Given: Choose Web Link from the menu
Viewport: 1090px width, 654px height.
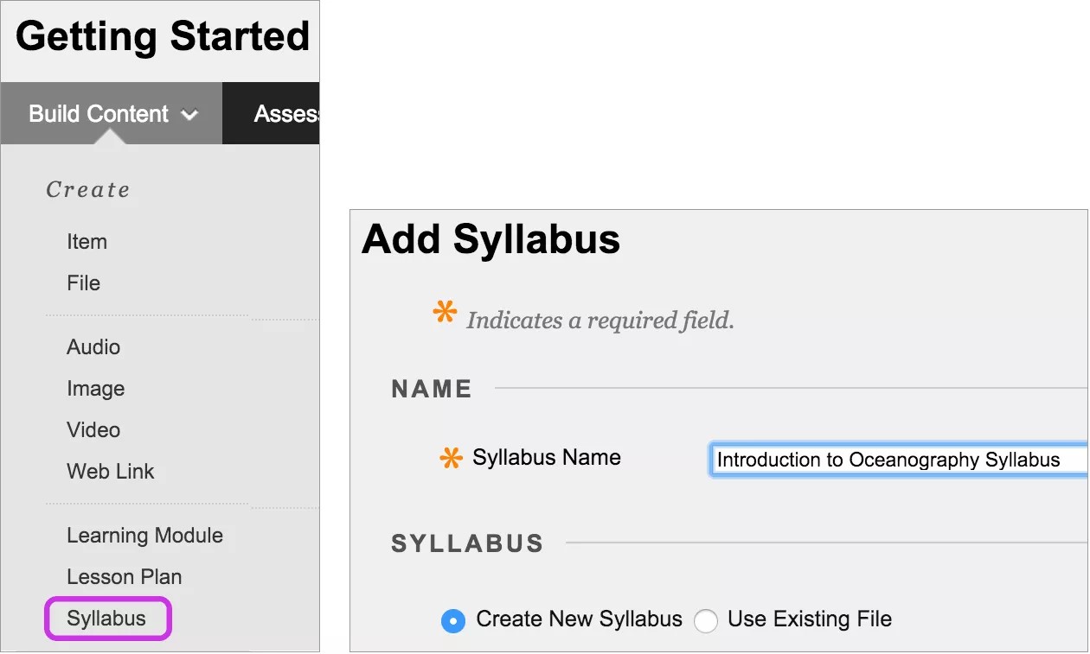Looking at the screenshot, I should click(x=111, y=471).
